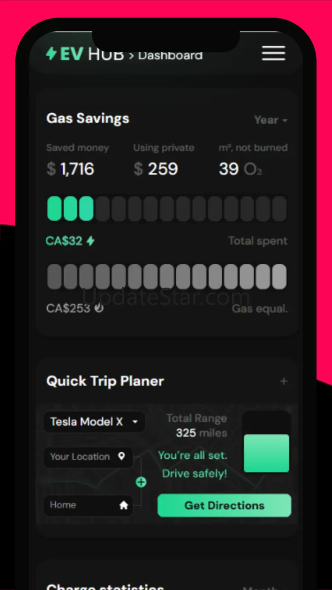Click the 39 O₂ not burned value
Image resolution: width=332 pixels, height=590 pixels.
pos(240,169)
